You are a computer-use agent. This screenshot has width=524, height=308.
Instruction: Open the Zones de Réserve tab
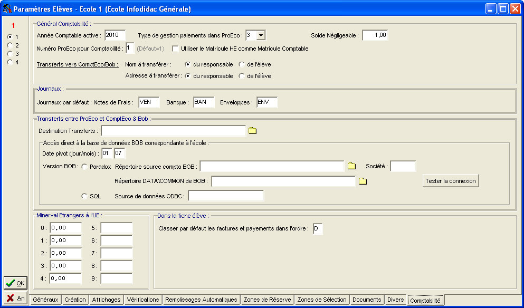(x=268, y=300)
